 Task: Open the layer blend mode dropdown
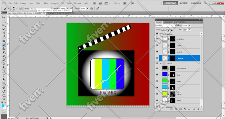[x=165, y=26]
